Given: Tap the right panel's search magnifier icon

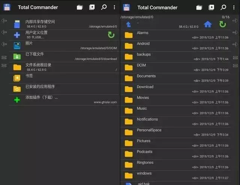Looking at the screenshot, I should click(x=223, y=7).
